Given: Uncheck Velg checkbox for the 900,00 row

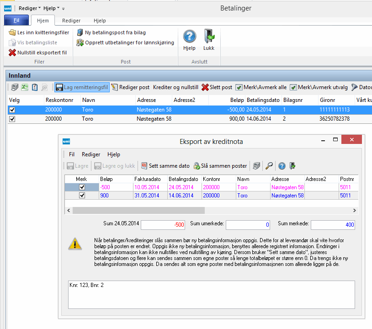Looking at the screenshot, I should pyautogui.click(x=12, y=119).
